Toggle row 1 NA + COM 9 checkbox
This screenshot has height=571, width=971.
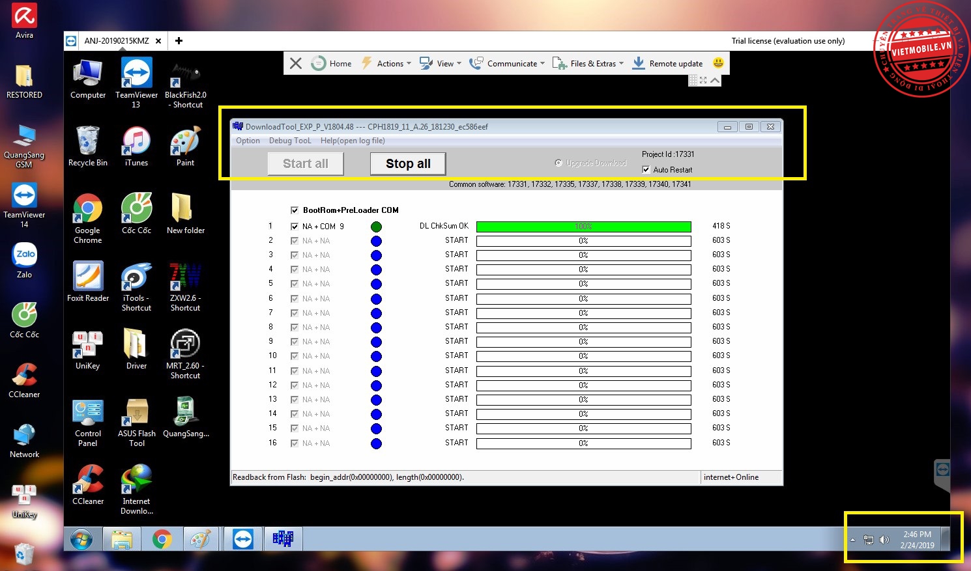point(295,227)
